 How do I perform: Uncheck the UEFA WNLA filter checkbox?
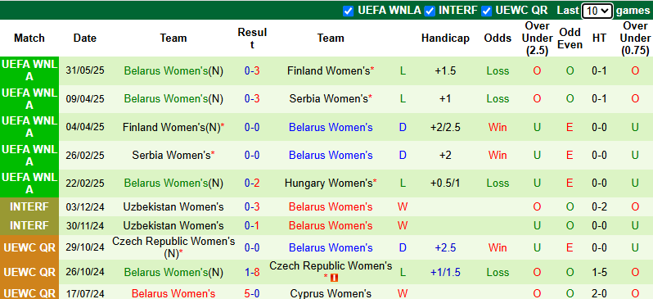coord(348,11)
